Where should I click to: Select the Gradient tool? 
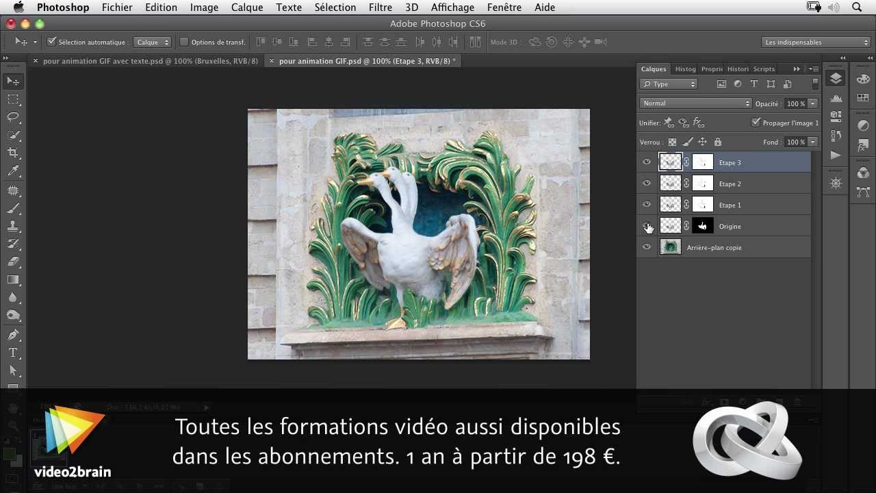[13, 279]
